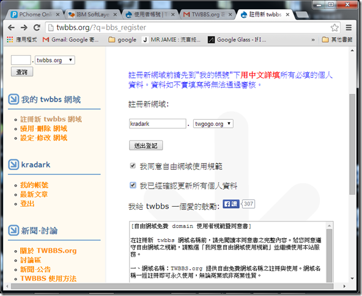Open the Gmail bookmark
The image size is (362, 296).
pyautogui.click(x=70, y=40)
